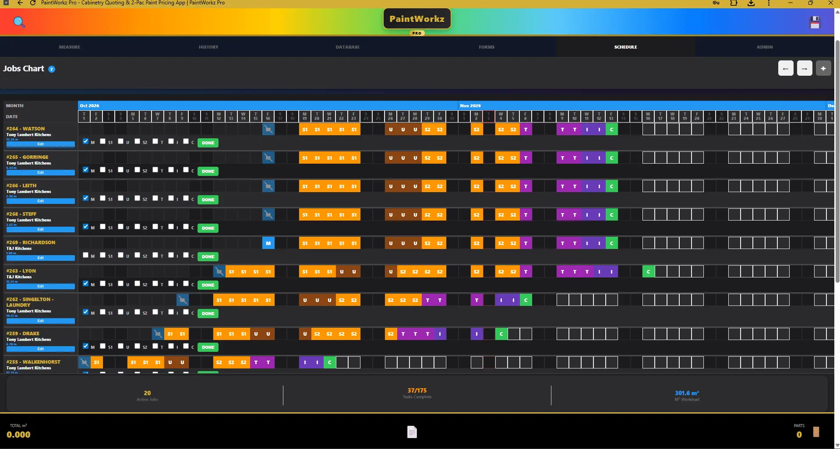
Task: Click crossed-out measure icon in Watson row
Action: [x=268, y=130]
